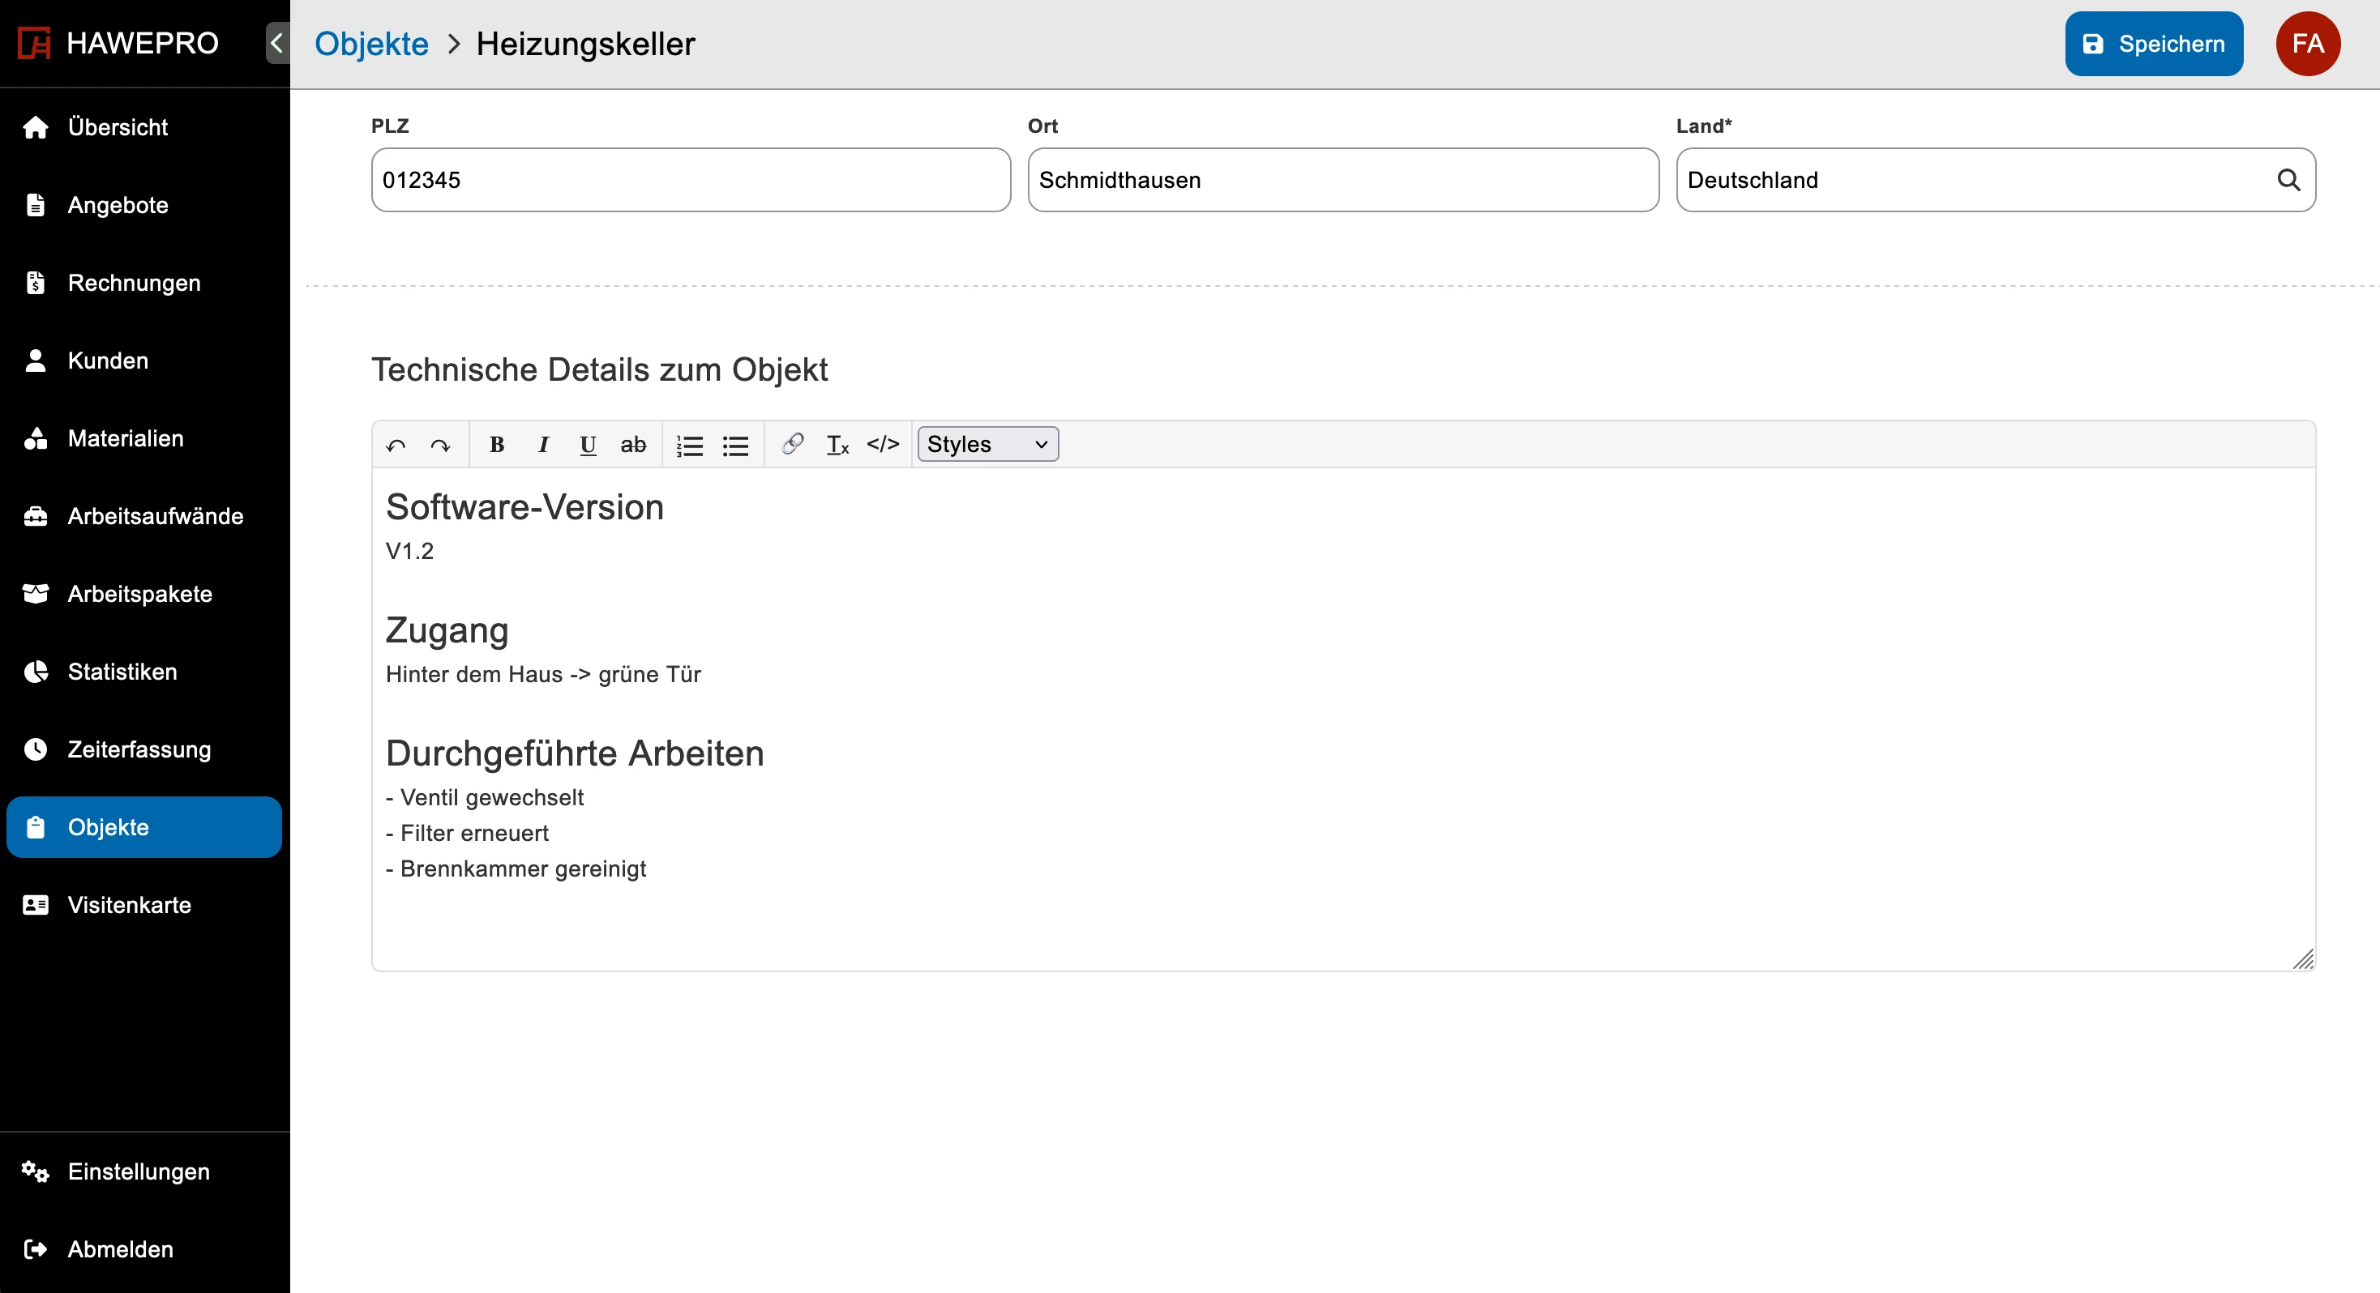This screenshot has width=2380, height=1293.
Task: Go to Angebote
Action: click(x=144, y=205)
